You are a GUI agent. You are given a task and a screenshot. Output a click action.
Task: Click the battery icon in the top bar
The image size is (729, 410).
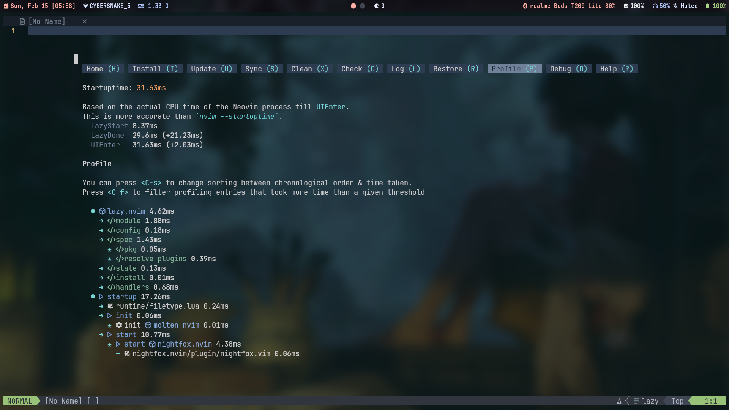(707, 6)
